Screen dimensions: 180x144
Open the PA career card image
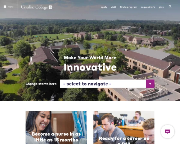(x=124, y=127)
